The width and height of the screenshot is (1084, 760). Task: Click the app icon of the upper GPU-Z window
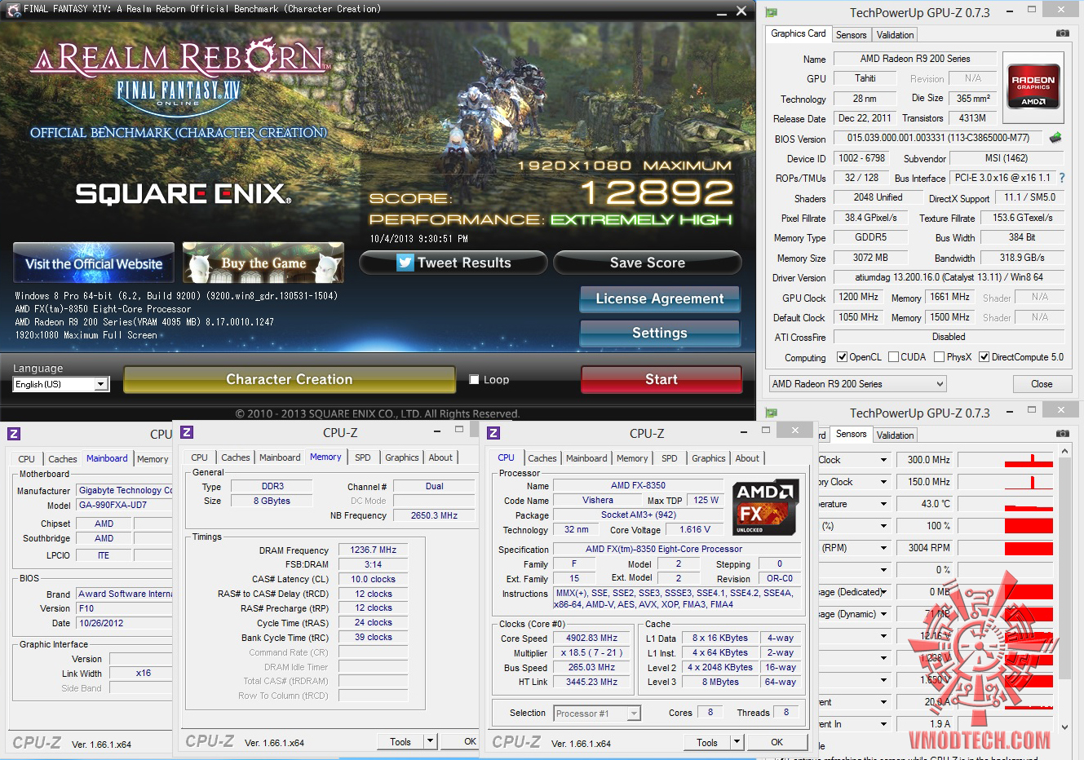click(x=772, y=12)
